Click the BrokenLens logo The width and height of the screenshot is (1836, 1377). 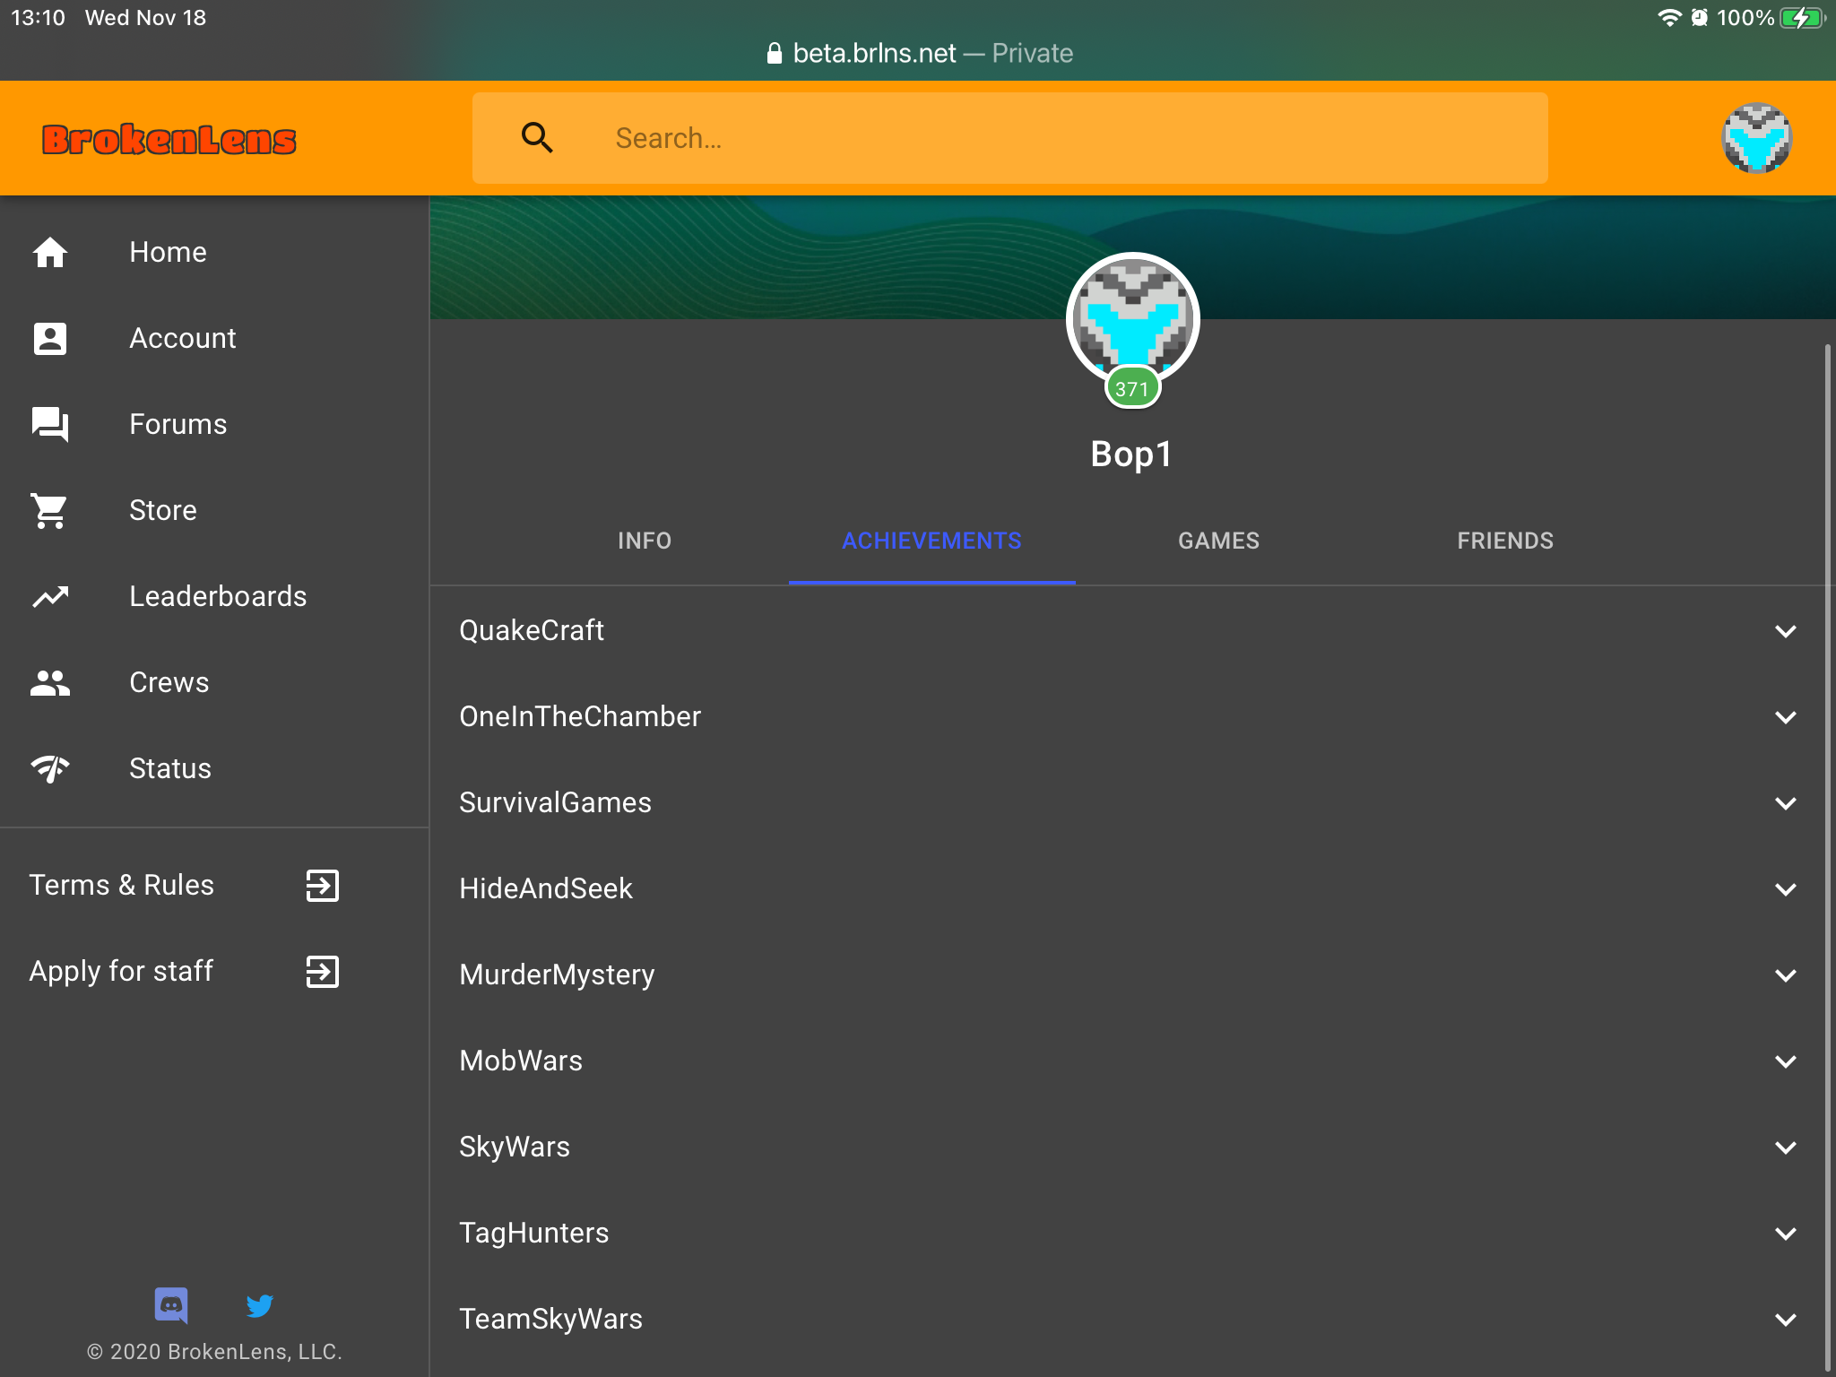pos(169,139)
